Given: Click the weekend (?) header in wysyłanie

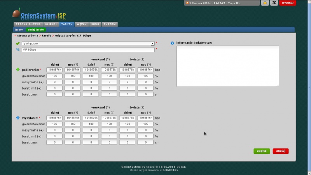Looking at the screenshot, I should tap(100, 107).
